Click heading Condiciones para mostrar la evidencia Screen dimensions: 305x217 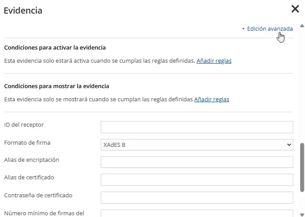click(57, 86)
